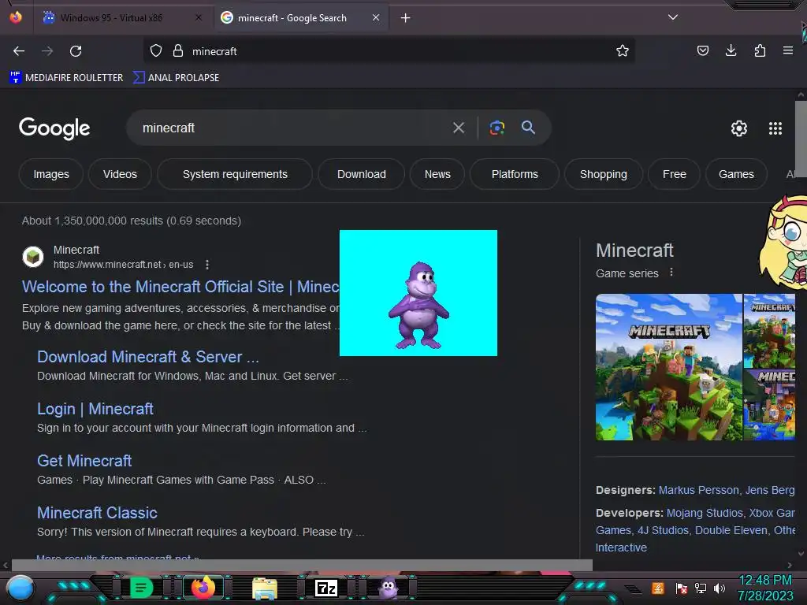Open the knowledge panel three-dot menu by Game series
Screen dimensions: 807x605
[671, 272]
